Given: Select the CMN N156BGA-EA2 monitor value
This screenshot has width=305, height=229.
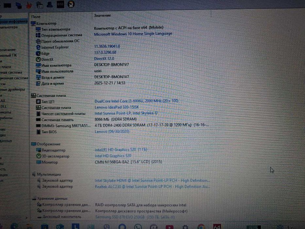Looking at the screenshot, I should click(128, 162).
